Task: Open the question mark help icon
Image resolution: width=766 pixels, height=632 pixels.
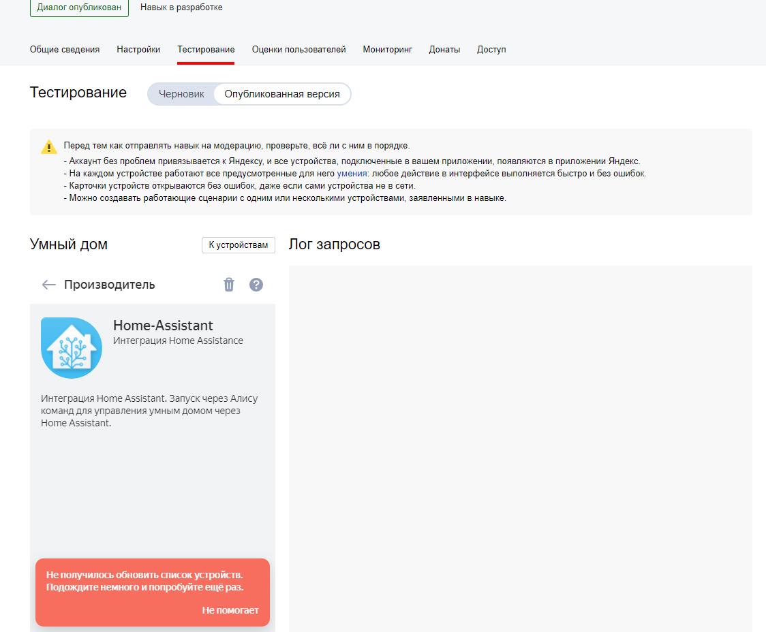Action: tap(256, 285)
